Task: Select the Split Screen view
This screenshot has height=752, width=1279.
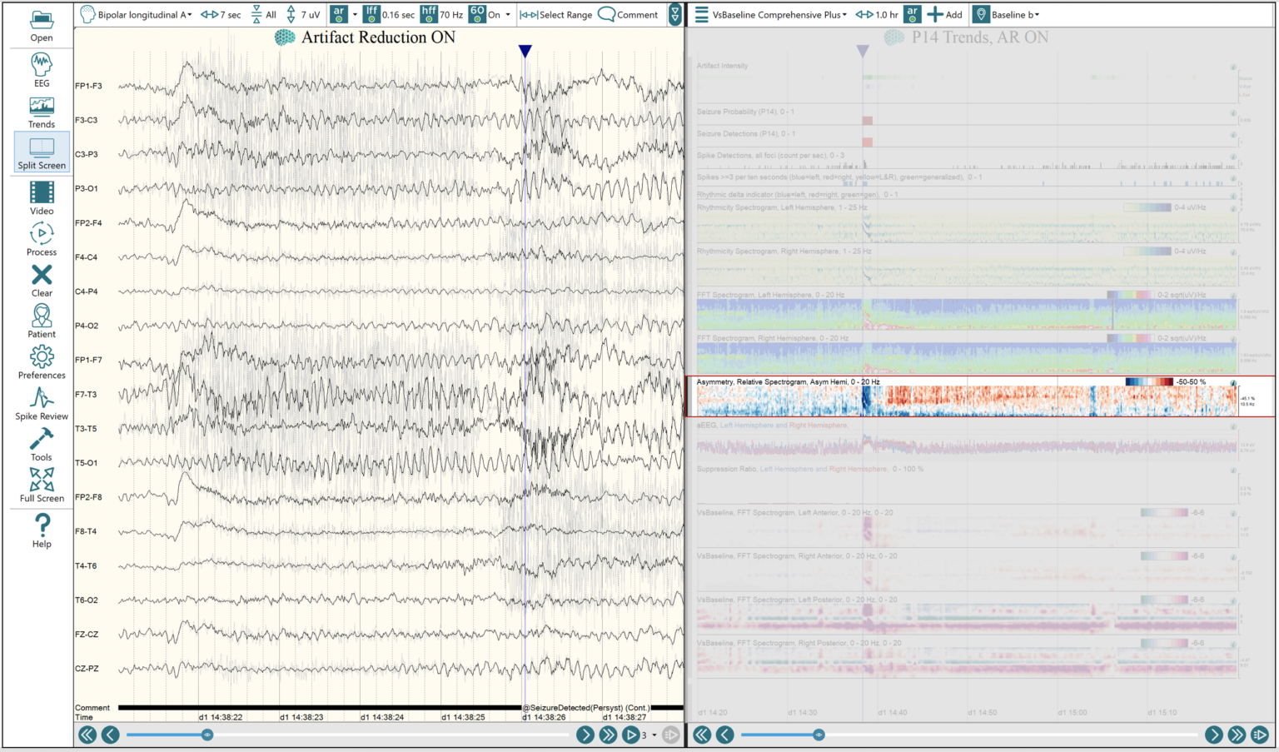Action: [42, 154]
